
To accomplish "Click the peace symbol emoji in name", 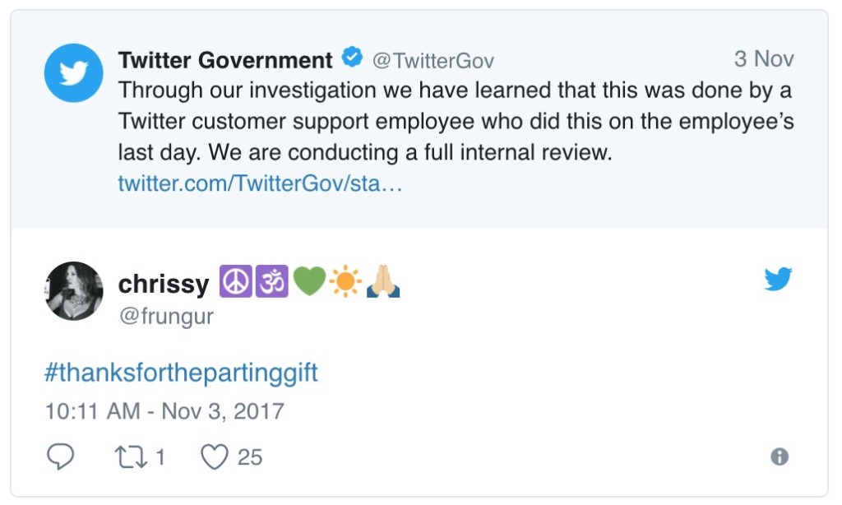I will click(x=234, y=282).
